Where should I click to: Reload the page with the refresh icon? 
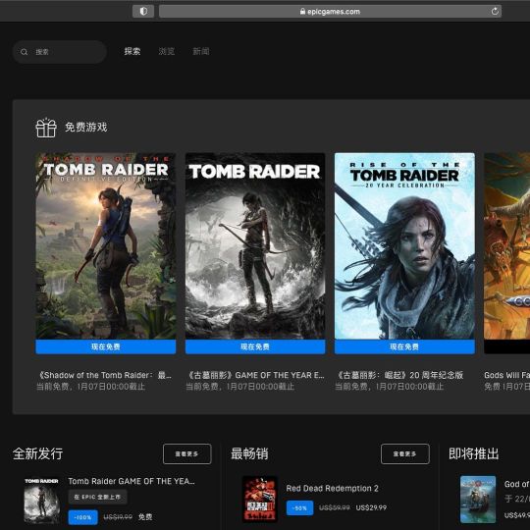[495, 12]
